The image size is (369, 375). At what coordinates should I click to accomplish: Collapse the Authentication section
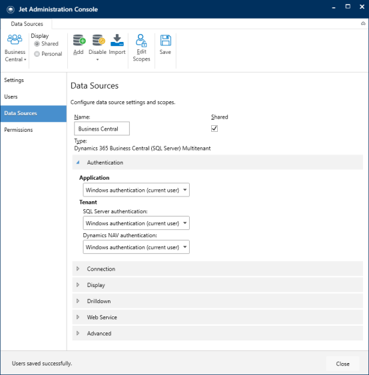point(217,163)
